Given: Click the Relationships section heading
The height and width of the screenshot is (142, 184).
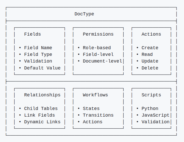Looking at the screenshot, I should pyautogui.click(x=42, y=95).
